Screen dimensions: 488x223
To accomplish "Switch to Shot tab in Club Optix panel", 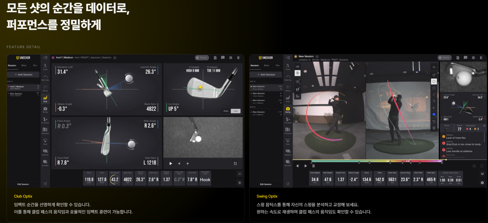I will [x=24, y=65].
